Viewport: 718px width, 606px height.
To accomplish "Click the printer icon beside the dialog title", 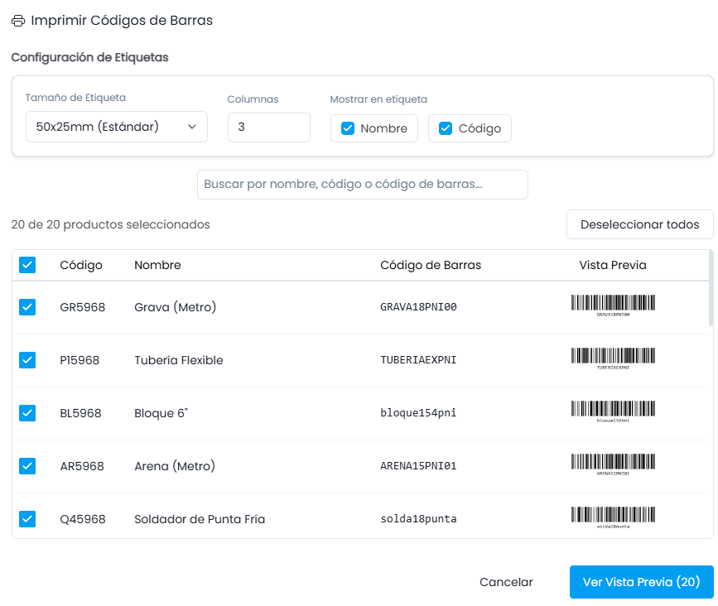I will coord(18,21).
